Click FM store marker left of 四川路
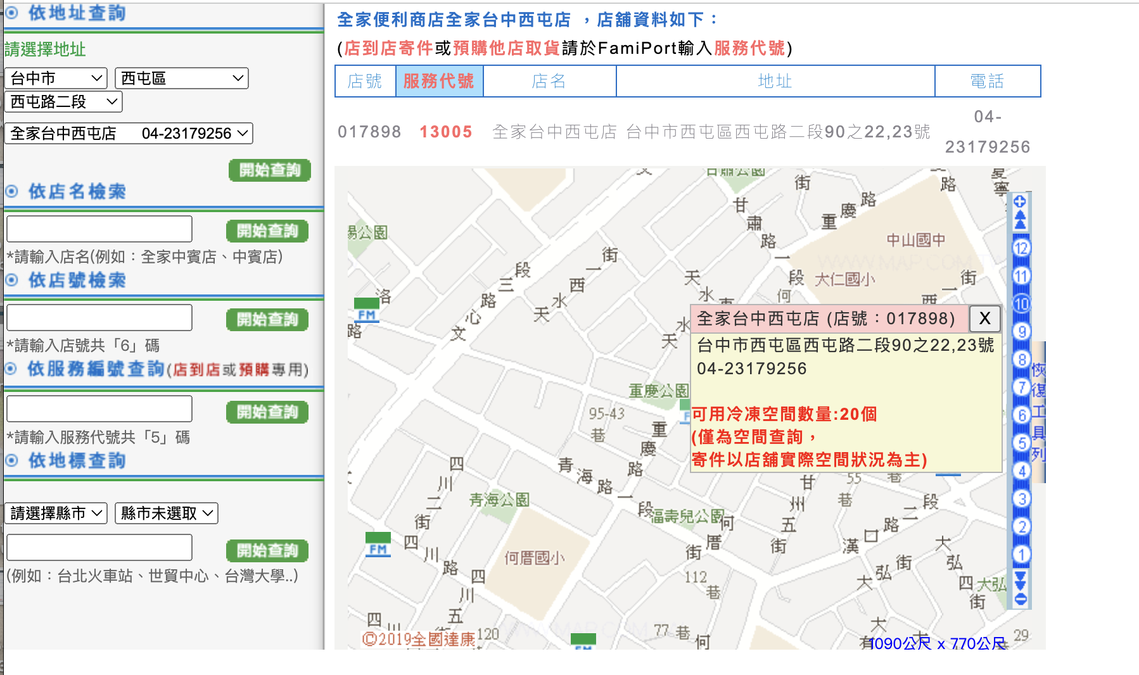This screenshot has width=1139, height=675. 378,545
